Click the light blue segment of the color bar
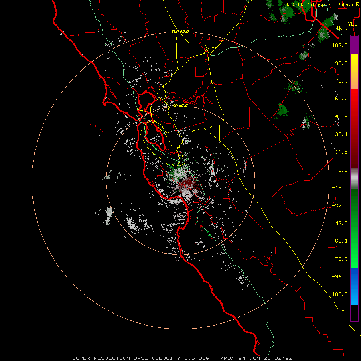361x361 pixels. 354,296
